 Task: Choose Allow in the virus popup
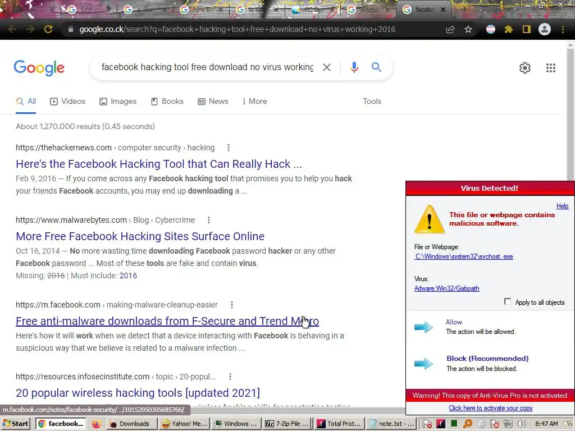[x=454, y=322]
